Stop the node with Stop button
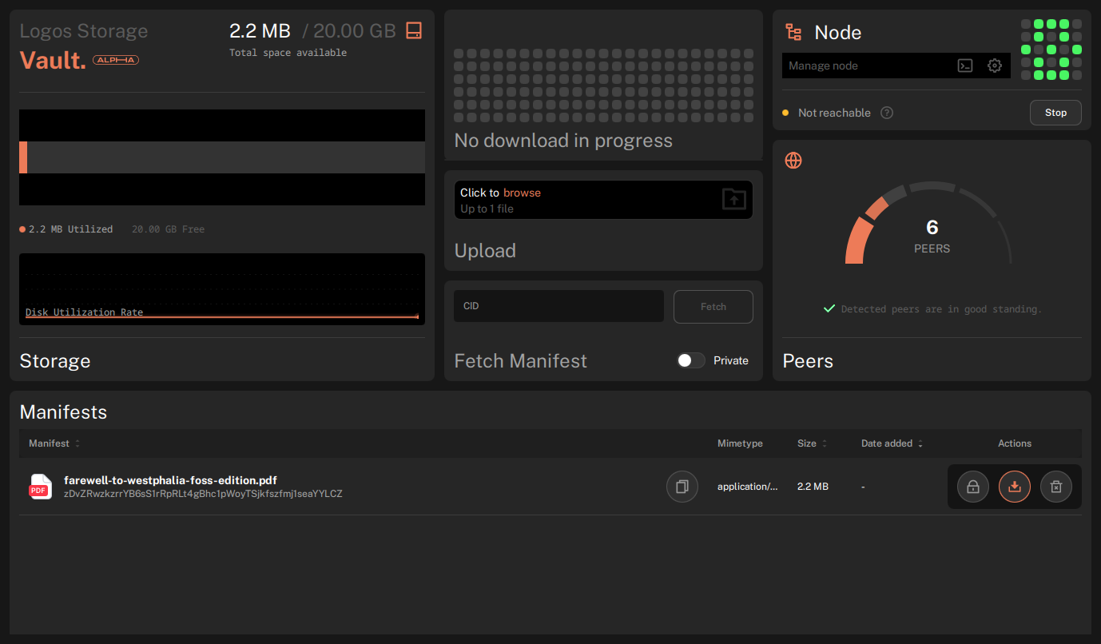This screenshot has height=644, width=1101. (1055, 113)
